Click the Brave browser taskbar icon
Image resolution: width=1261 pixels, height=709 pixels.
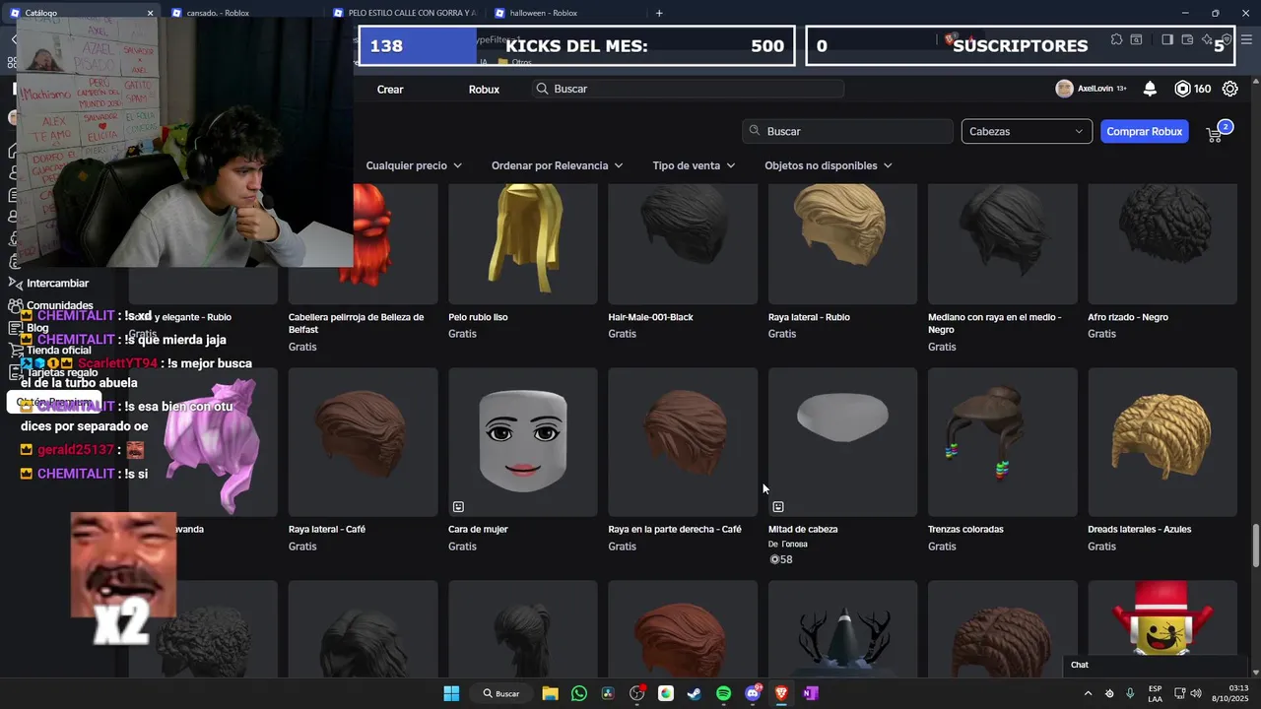[781, 693]
